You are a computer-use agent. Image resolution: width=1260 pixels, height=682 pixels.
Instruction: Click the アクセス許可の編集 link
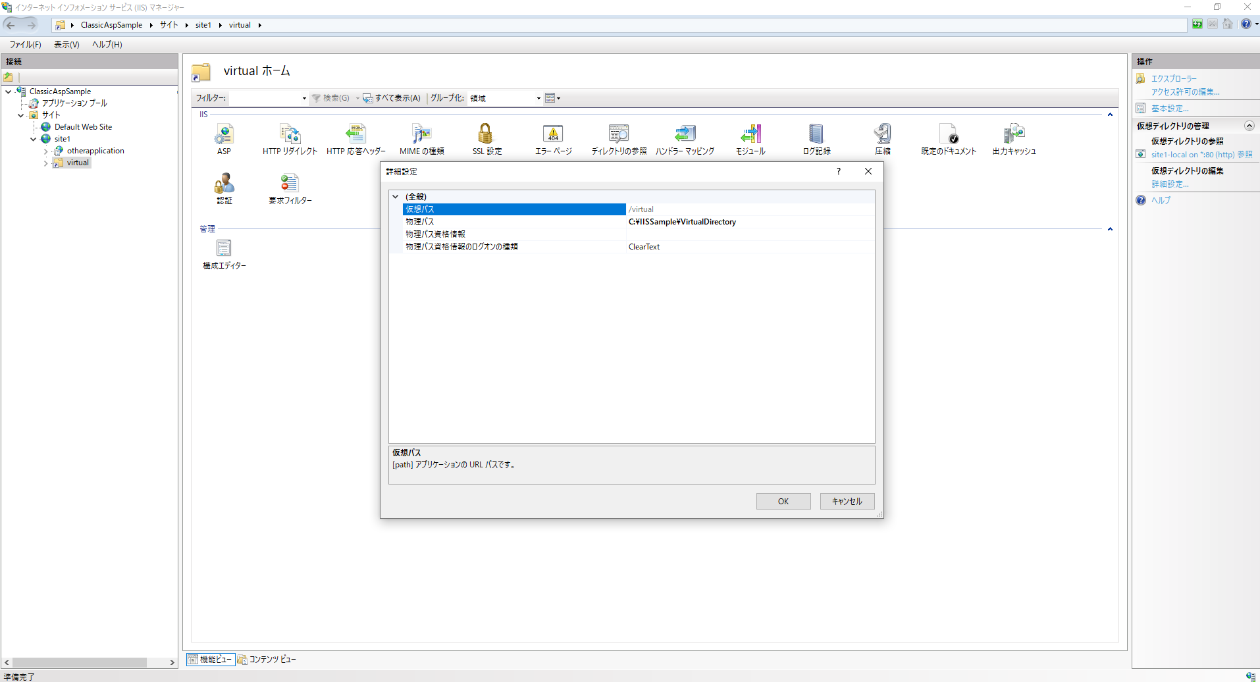(1185, 92)
